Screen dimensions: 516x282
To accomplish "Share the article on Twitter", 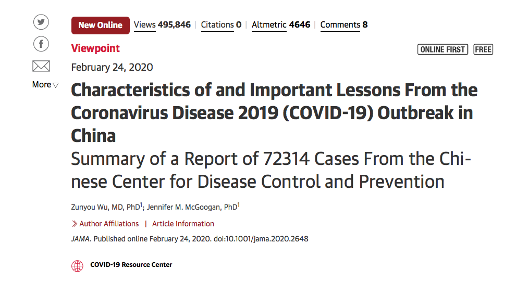I will pos(41,22).
